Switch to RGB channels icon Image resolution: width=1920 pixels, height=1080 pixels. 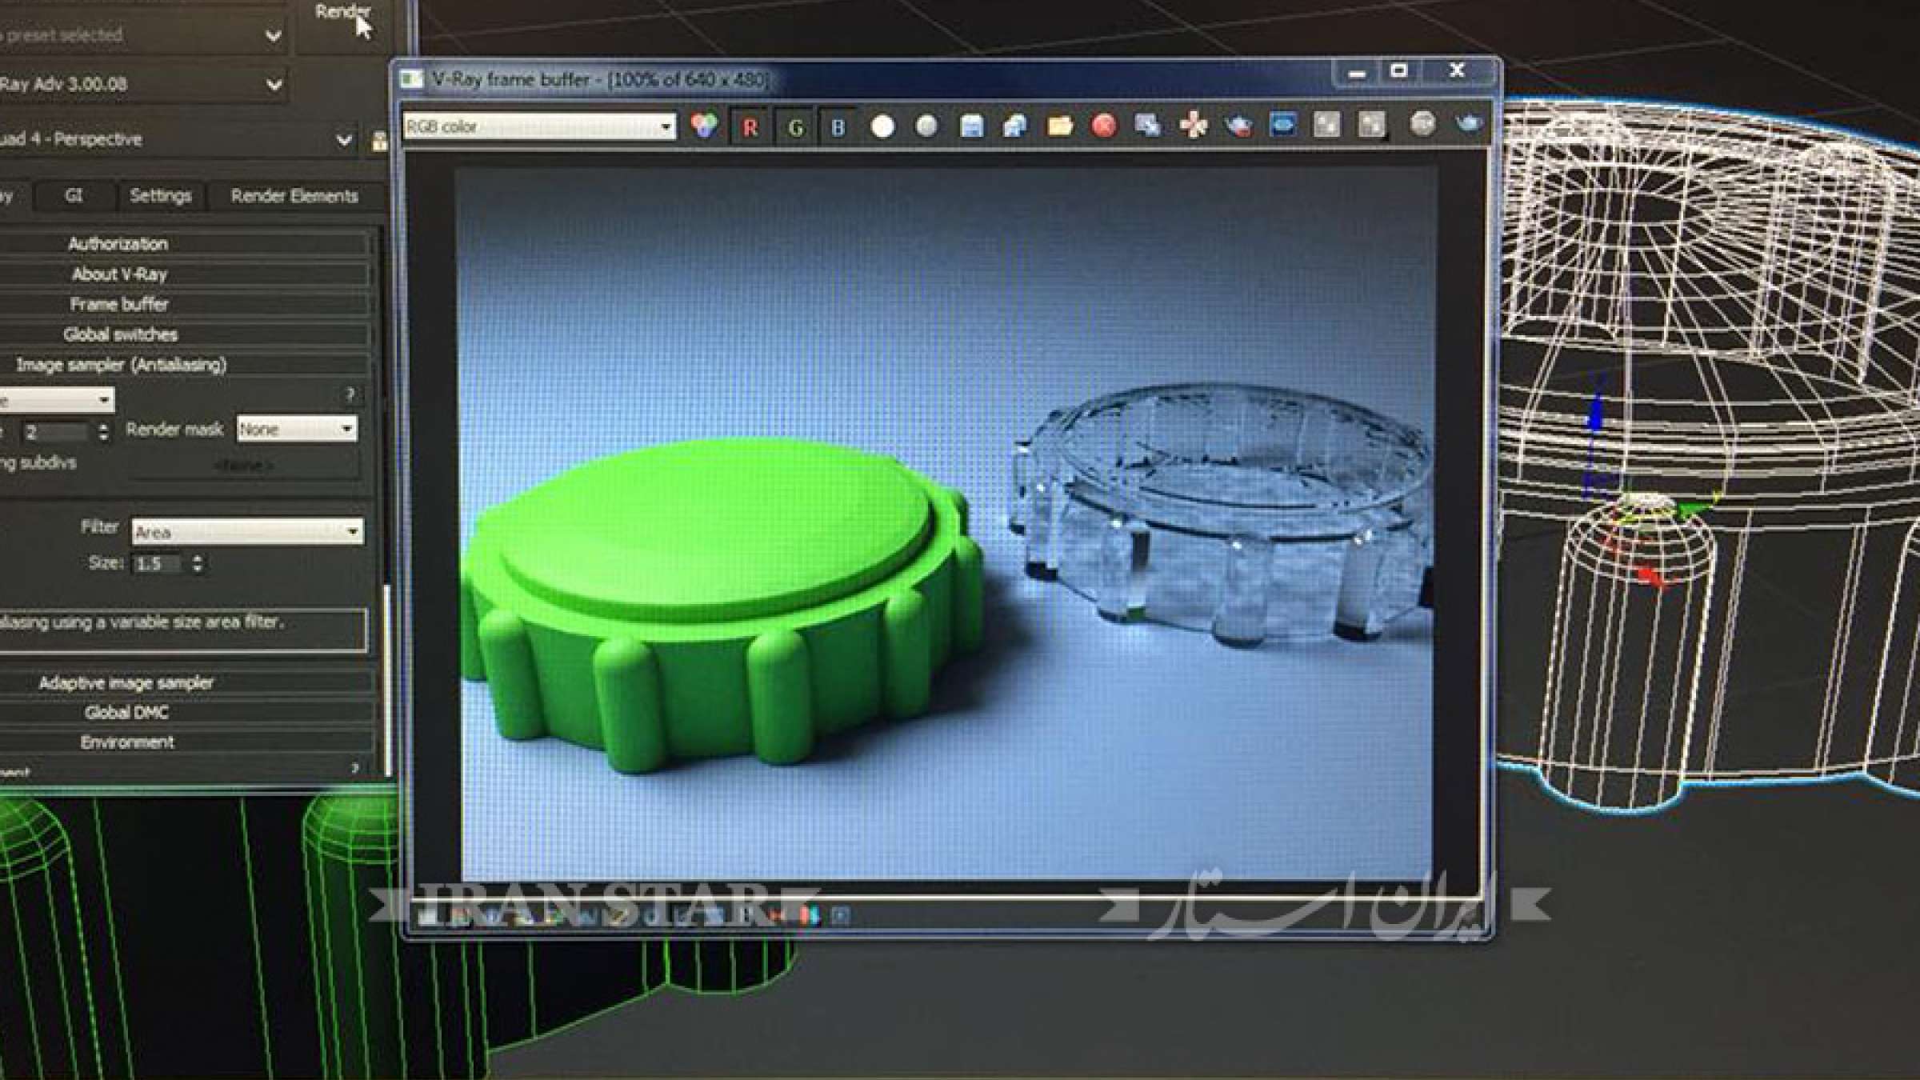704,126
